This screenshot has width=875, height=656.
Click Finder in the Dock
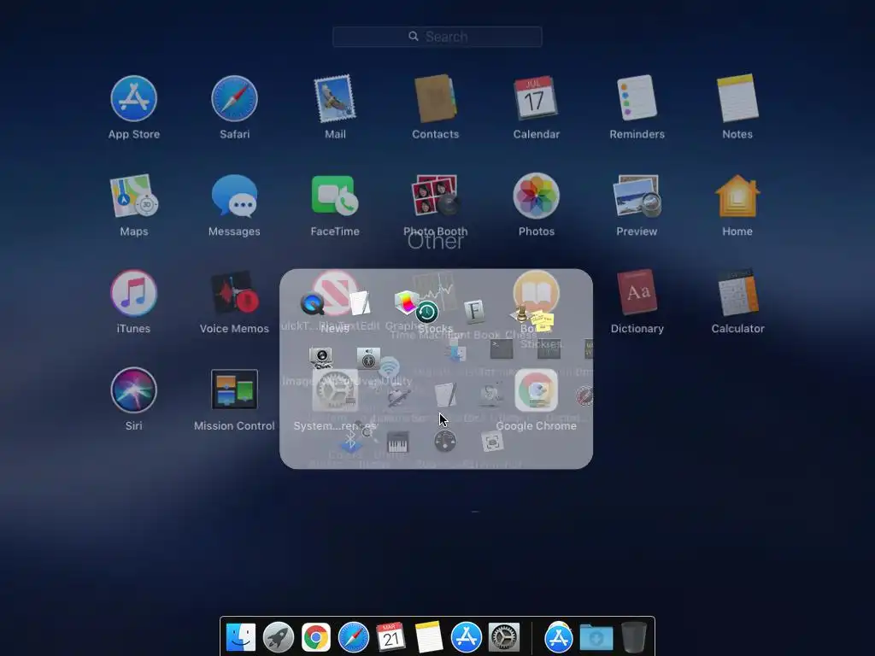pos(240,637)
